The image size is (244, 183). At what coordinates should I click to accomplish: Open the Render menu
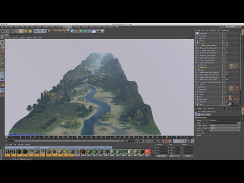tap(53, 27)
